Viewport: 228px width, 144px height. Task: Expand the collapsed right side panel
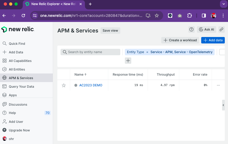point(223,105)
